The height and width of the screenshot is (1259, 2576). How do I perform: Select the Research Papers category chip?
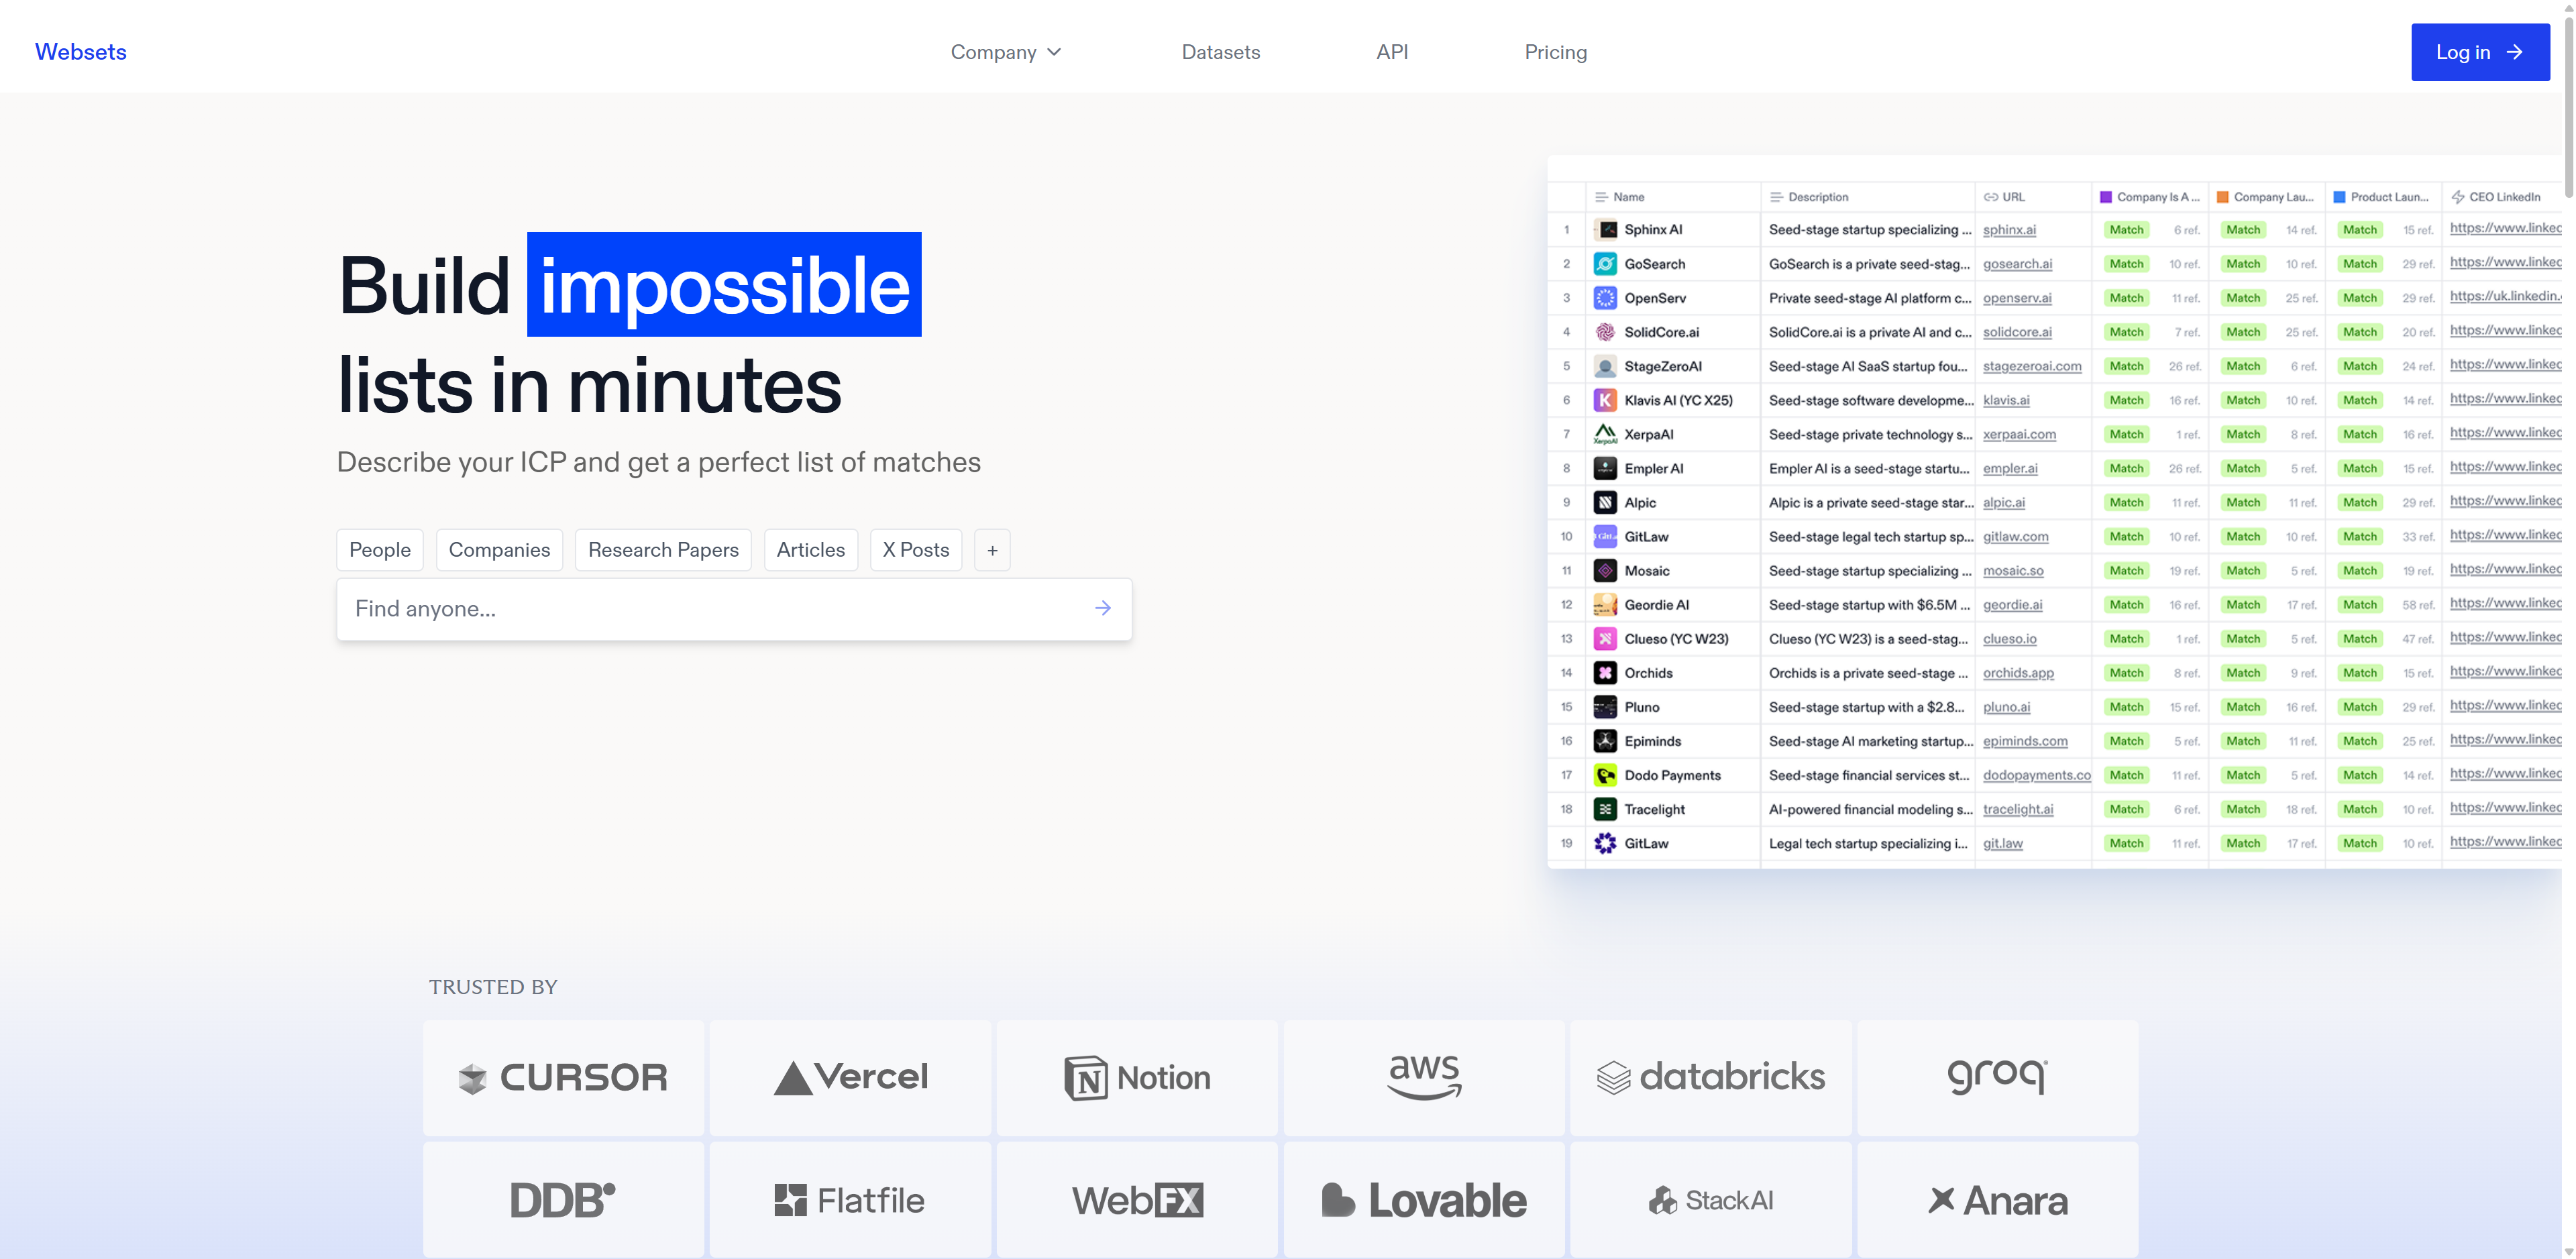[663, 550]
